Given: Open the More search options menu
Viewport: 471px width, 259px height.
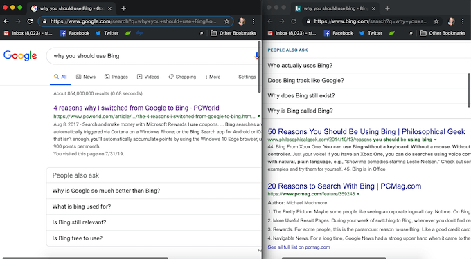Looking at the screenshot, I should click(x=213, y=77).
